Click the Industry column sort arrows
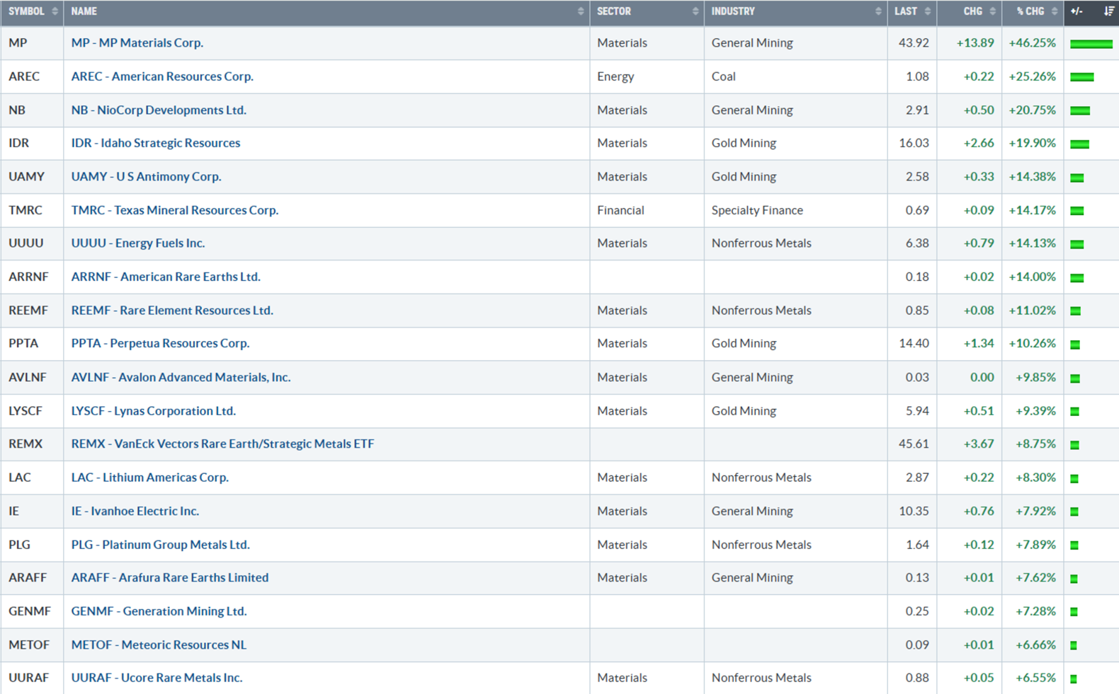Image resolution: width=1119 pixels, height=694 pixels. click(x=878, y=11)
